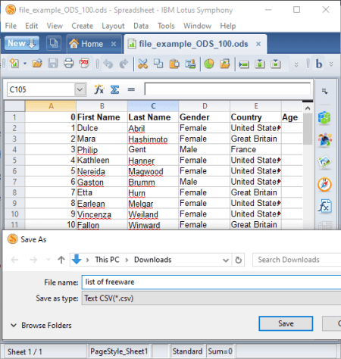341x359 pixels.
Task: Open the File menu
Action: [x=11, y=26]
